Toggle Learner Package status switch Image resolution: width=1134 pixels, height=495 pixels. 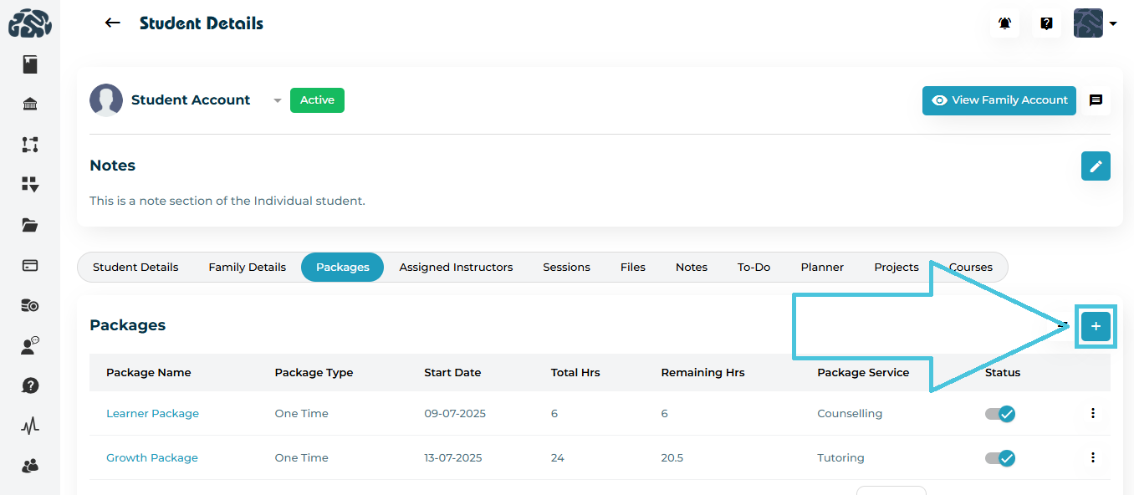pyautogui.click(x=1000, y=414)
